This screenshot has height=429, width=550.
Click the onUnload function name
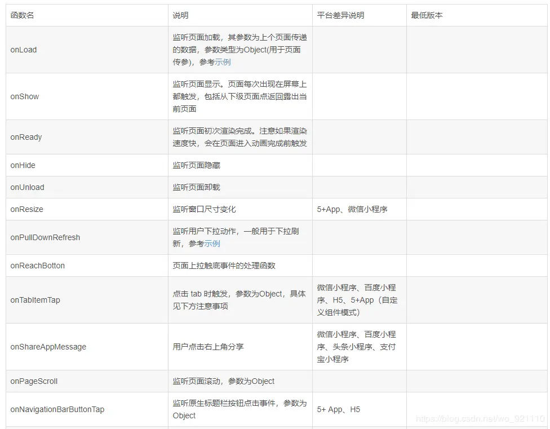click(x=28, y=187)
